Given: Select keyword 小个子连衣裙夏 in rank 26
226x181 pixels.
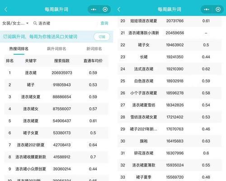Looking at the screenshot, I should pyautogui.click(x=144, y=93).
